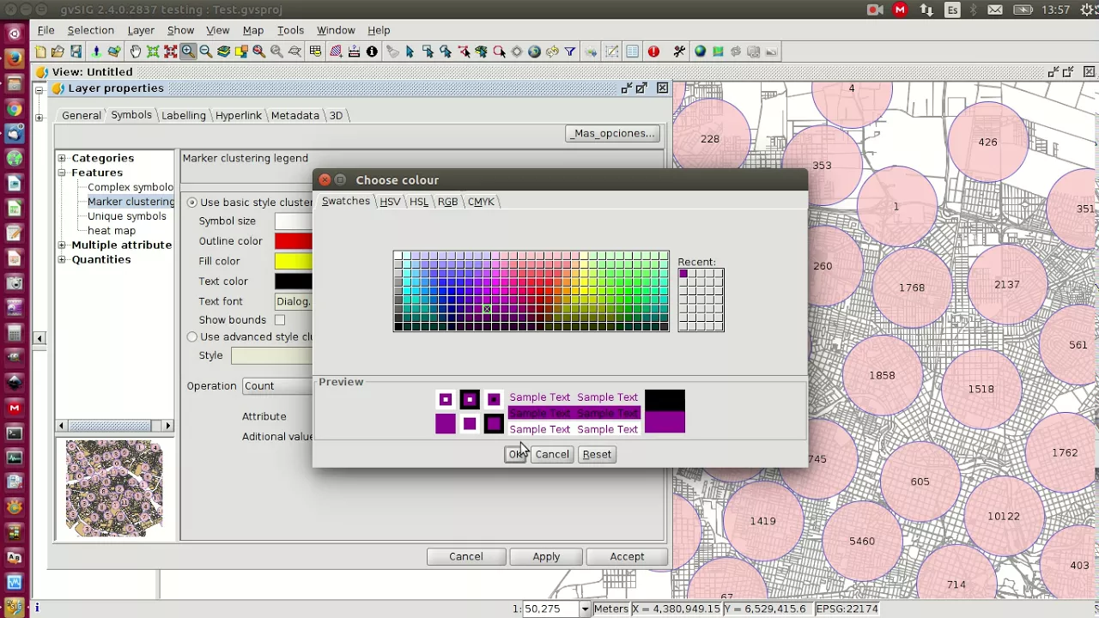Screen dimensions: 1099x618
Task: Click the New project icon
Action: [40, 51]
